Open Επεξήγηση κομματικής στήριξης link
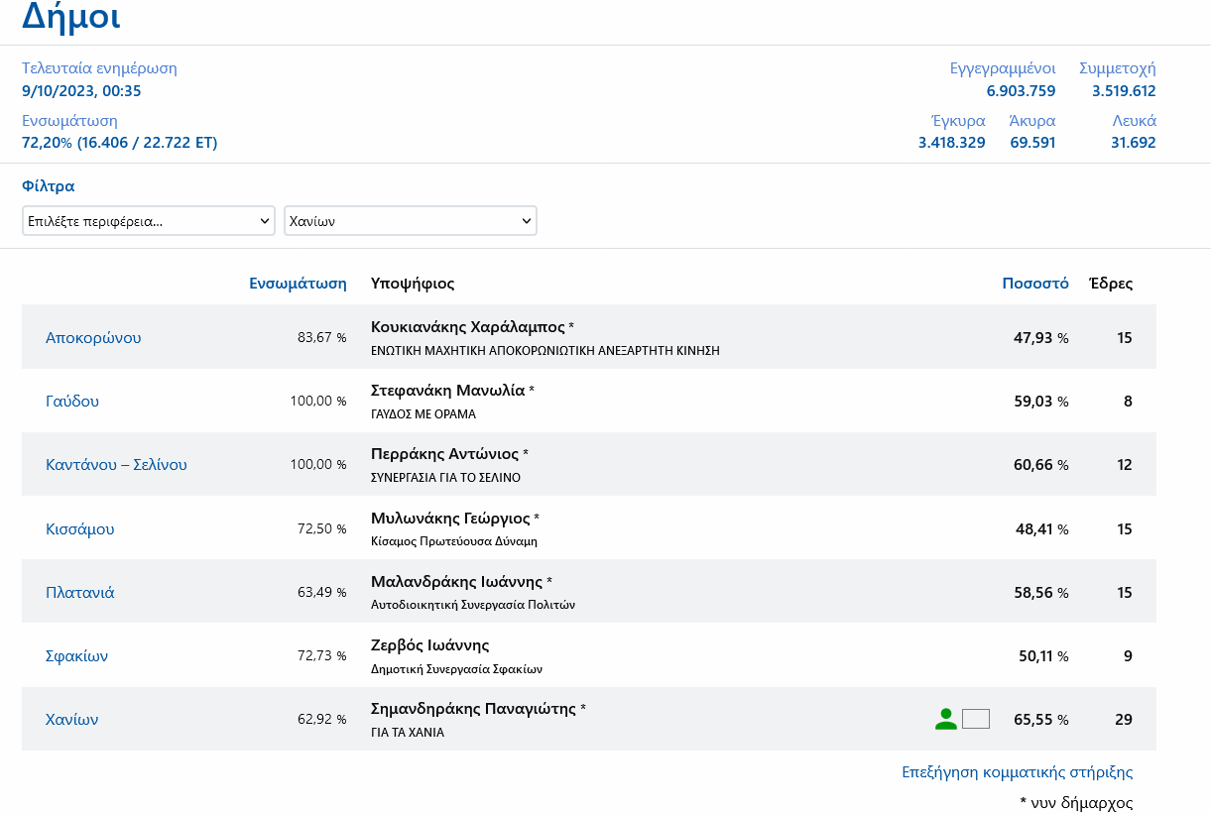Viewport: 1211px width, 814px height. [1017, 772]
